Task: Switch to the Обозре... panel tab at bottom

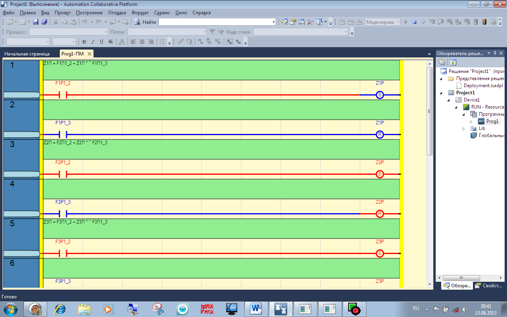Action: coord(457,286)
